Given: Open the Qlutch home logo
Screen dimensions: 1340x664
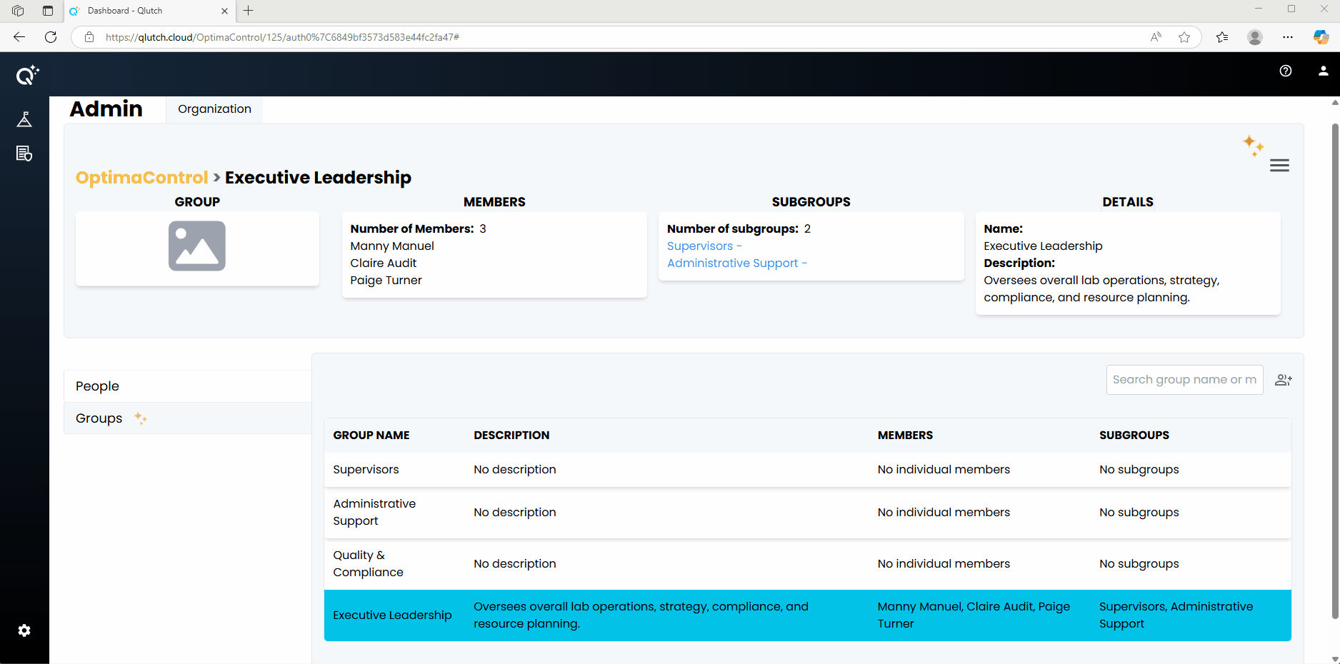Looking at the screenshot, I should coord(24,74).
